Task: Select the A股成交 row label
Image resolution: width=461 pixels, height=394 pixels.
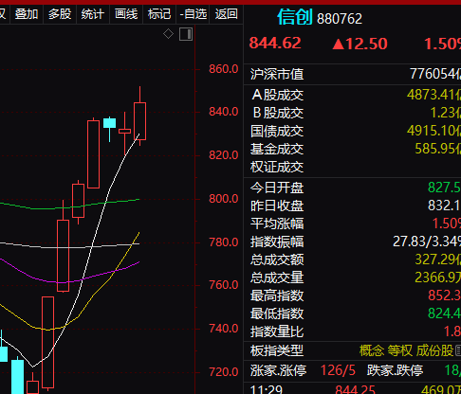Action: click(277, 95)
